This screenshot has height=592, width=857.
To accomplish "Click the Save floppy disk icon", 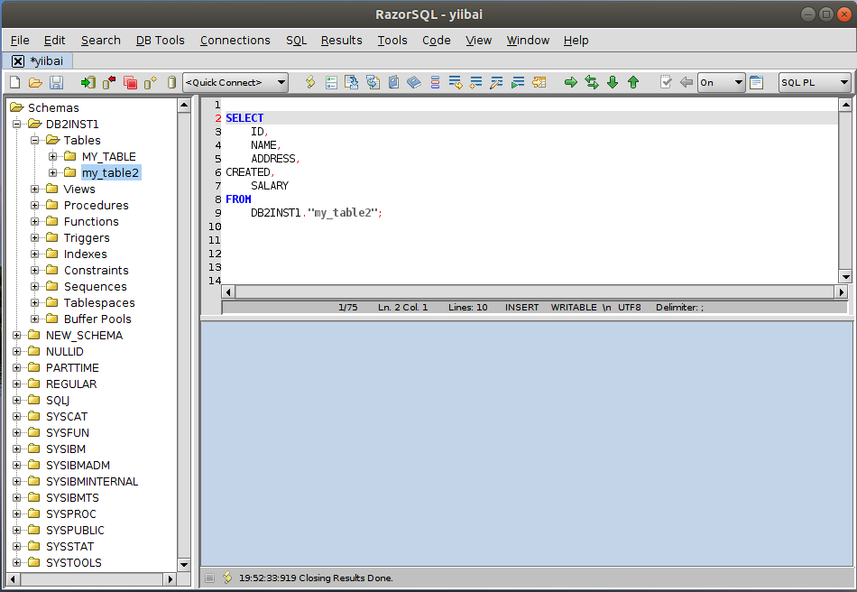I will click(56, 82).
